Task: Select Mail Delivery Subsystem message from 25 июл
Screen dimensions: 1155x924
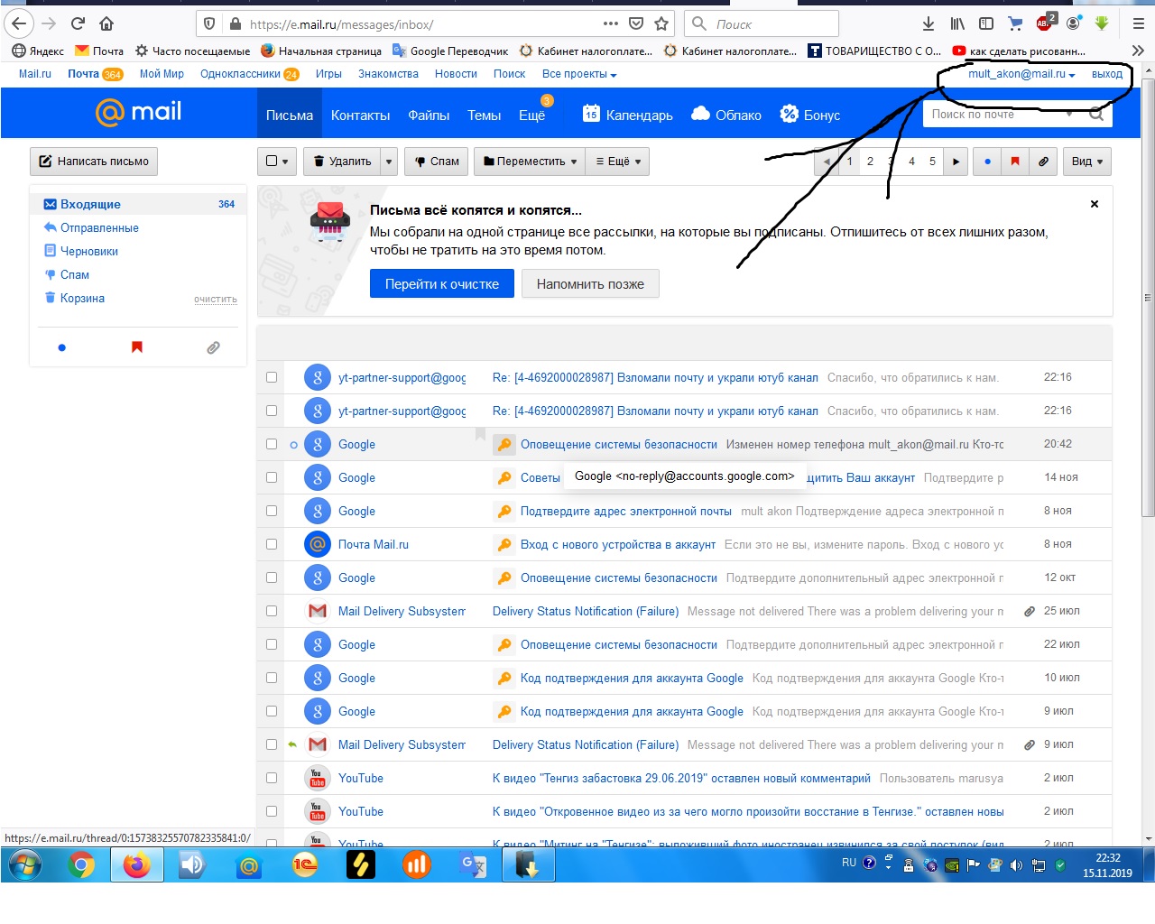Action: (x=272, y=611)
